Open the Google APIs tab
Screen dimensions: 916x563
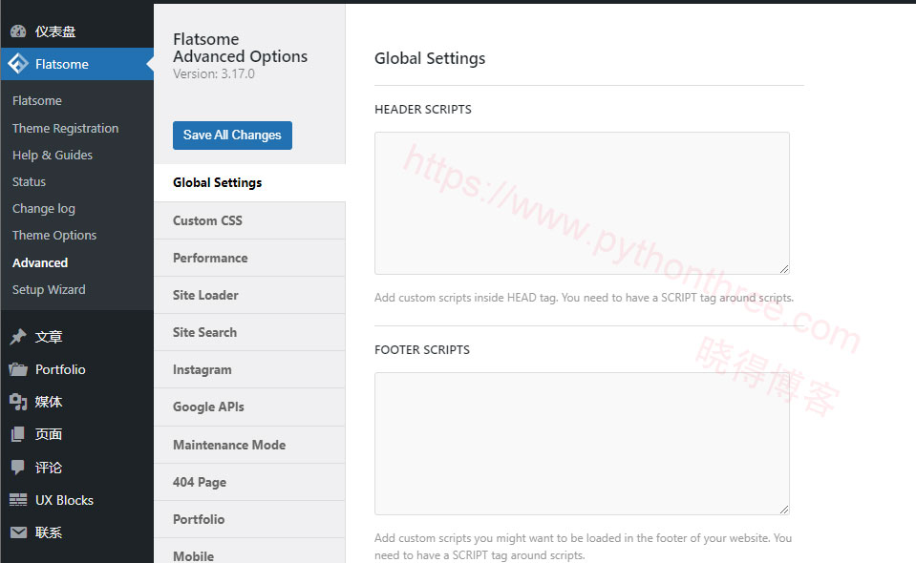coord(249,407)
